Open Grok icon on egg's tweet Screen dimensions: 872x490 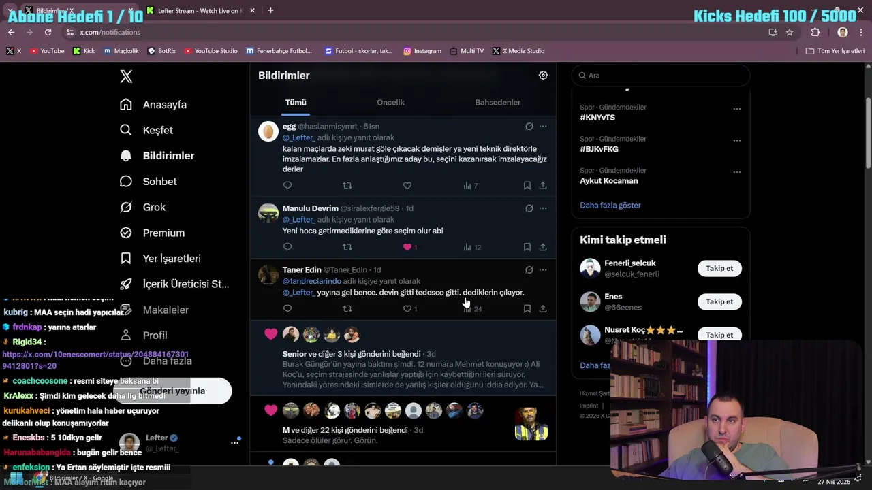click(529, 126)
